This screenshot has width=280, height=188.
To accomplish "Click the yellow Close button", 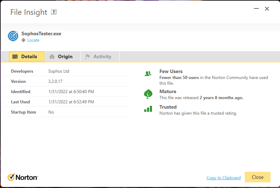I will pyautogui.click(x=257, y=177).
